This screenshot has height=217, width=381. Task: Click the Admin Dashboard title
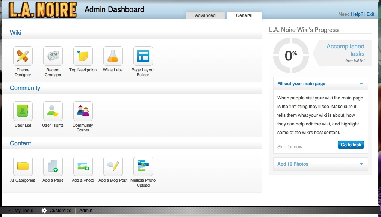click(114, 9)
